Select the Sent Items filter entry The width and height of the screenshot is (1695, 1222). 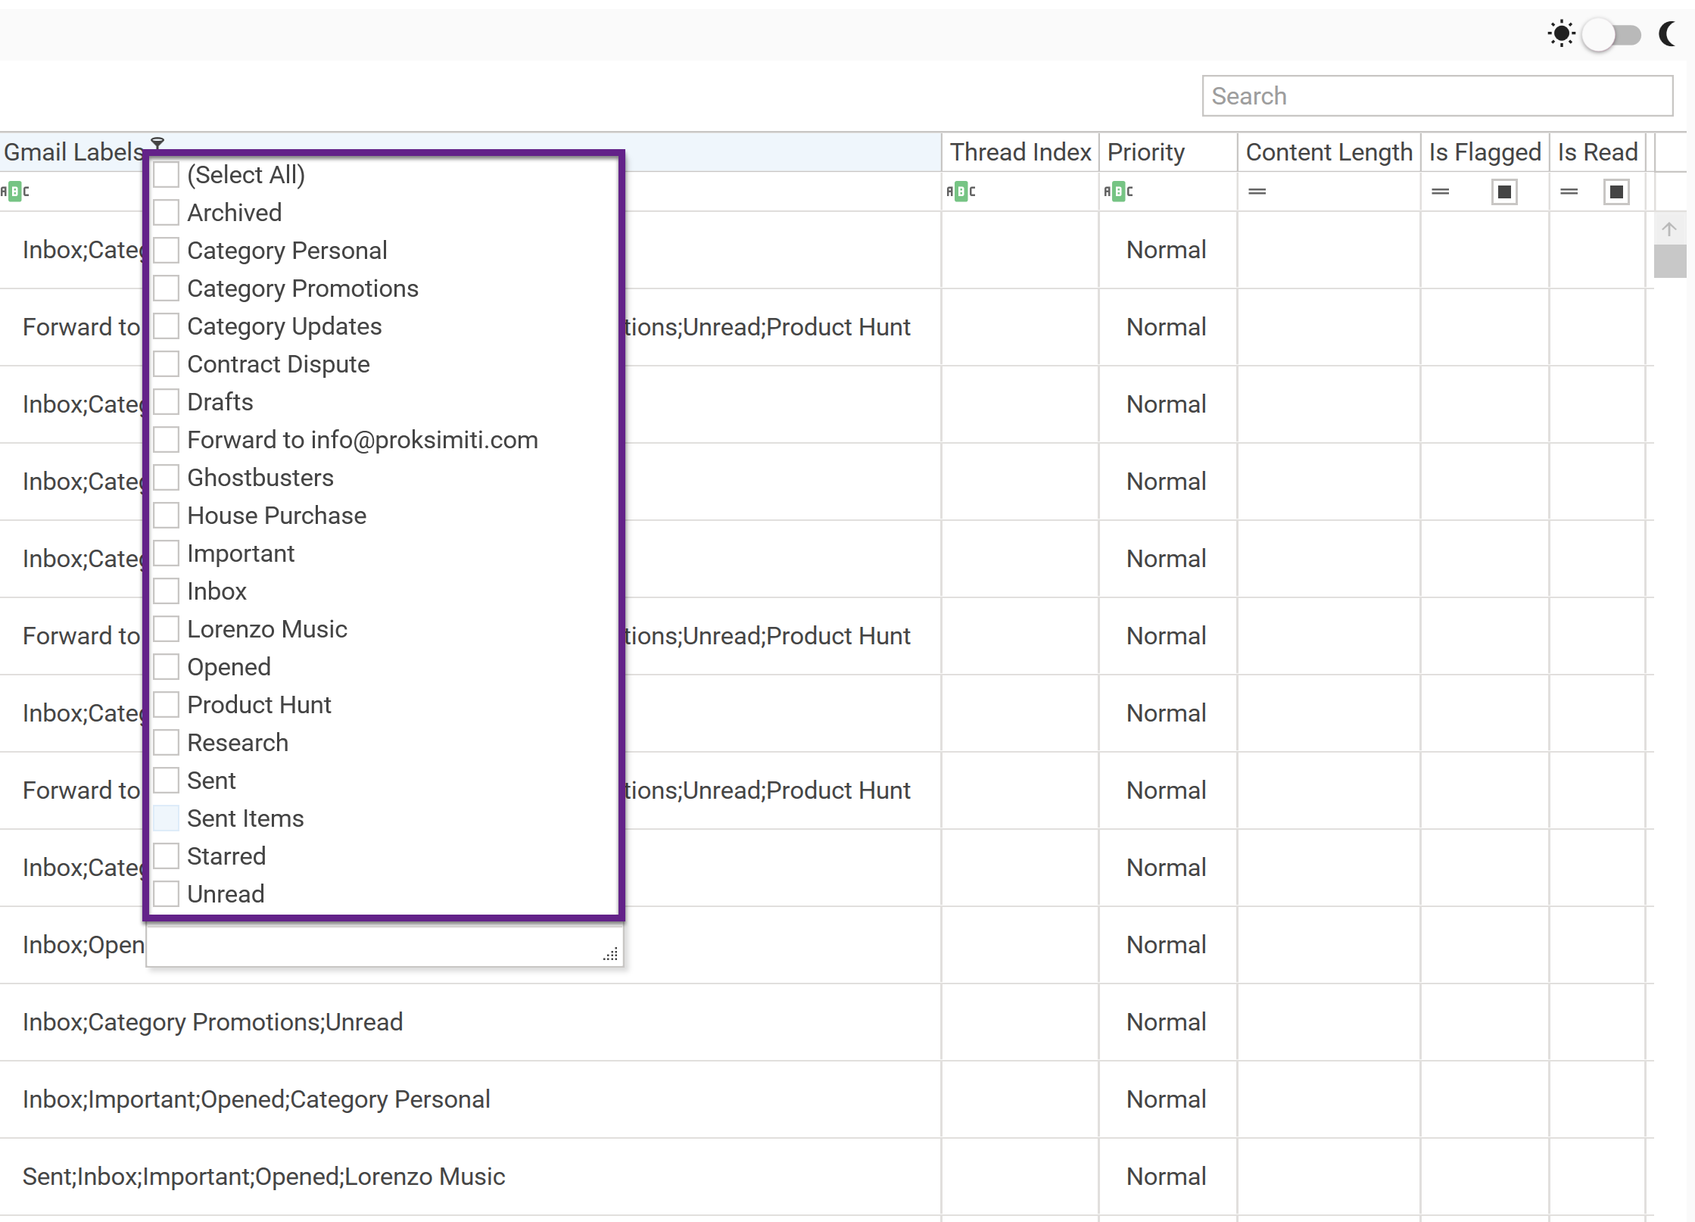coord(245,818)
